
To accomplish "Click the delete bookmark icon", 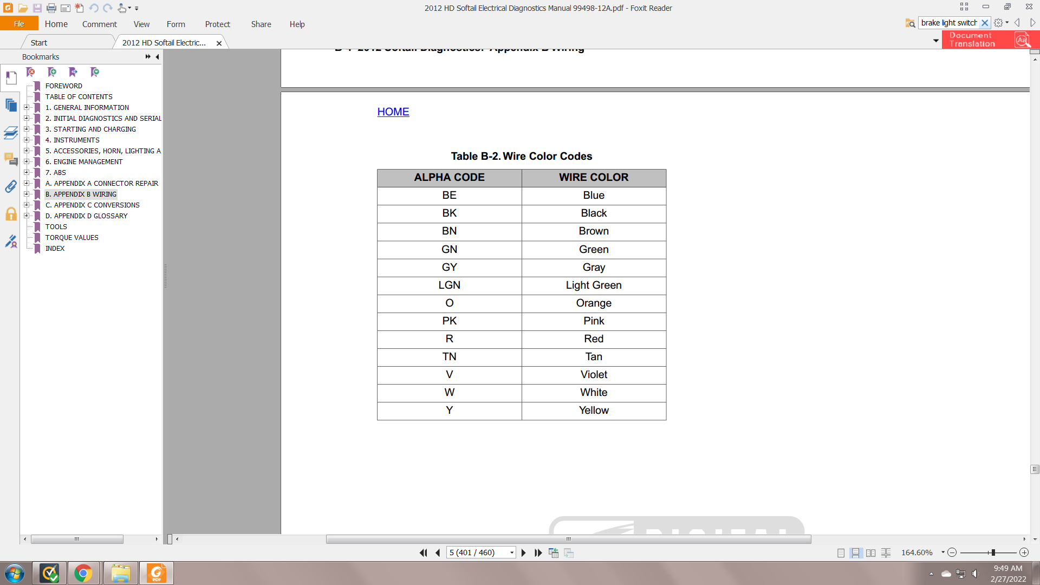I will (x=31, y=72).
